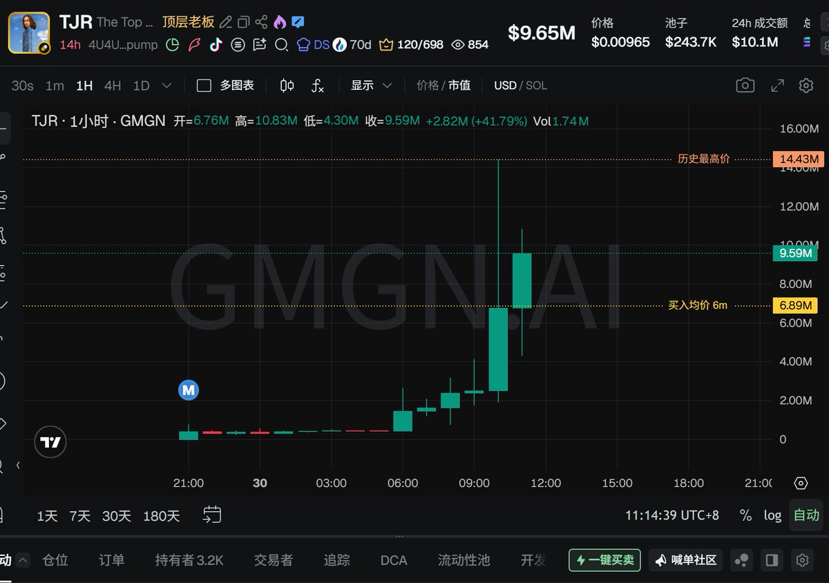Viewport: 829px width, 583px height.
Task: Click the TradingView logo on chart
Action: [50, 442]
